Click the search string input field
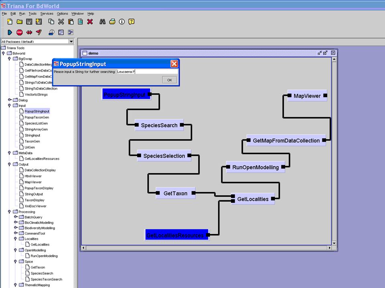 pos(147,72)
